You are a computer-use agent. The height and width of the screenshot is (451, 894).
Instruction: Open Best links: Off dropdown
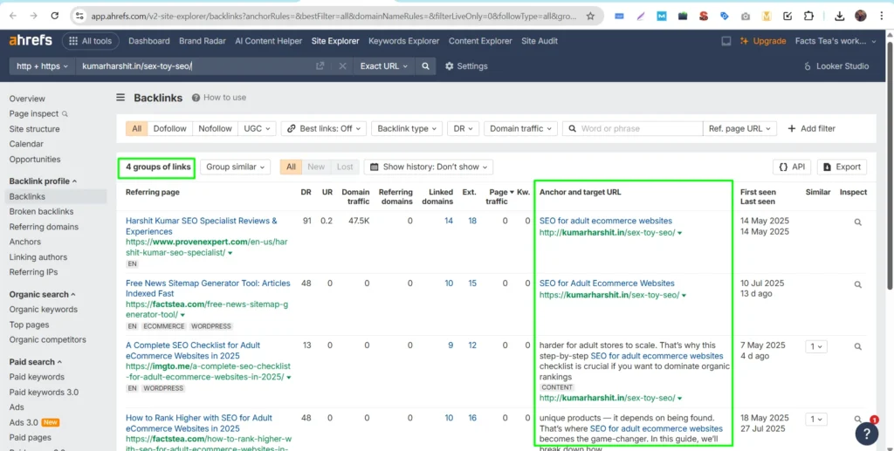tap(324, 129)
